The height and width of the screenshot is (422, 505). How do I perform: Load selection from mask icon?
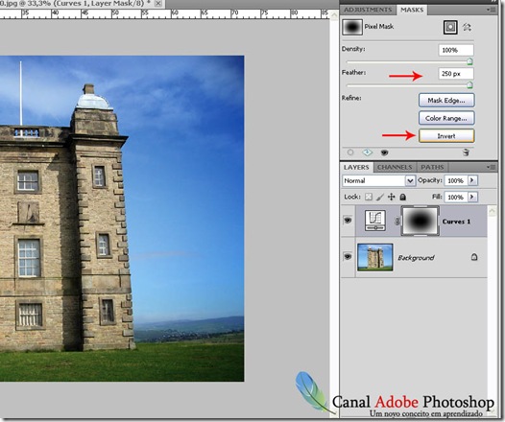coord(350,152)
